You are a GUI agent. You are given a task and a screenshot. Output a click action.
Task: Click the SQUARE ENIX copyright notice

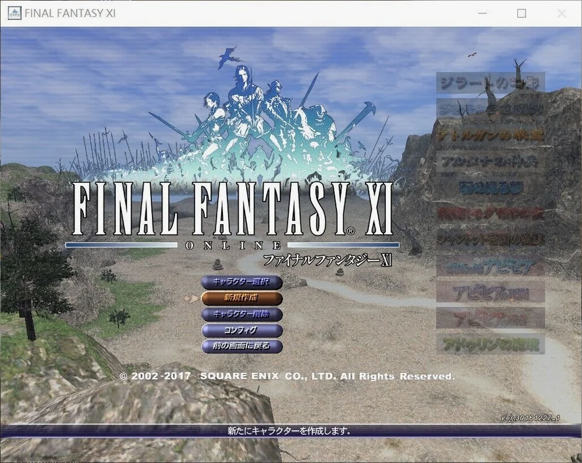(x=287, y=376)
